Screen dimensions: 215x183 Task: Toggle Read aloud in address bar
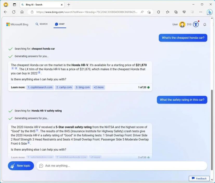tap(142, 12)
